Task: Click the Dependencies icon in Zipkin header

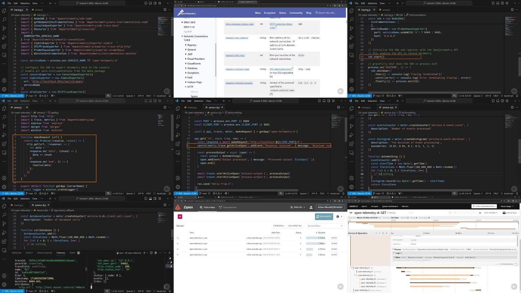Action: 220,207
